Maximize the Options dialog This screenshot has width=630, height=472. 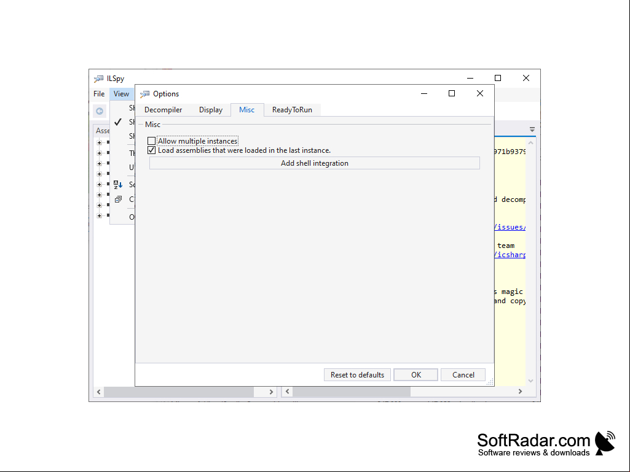tap(452, 93)
